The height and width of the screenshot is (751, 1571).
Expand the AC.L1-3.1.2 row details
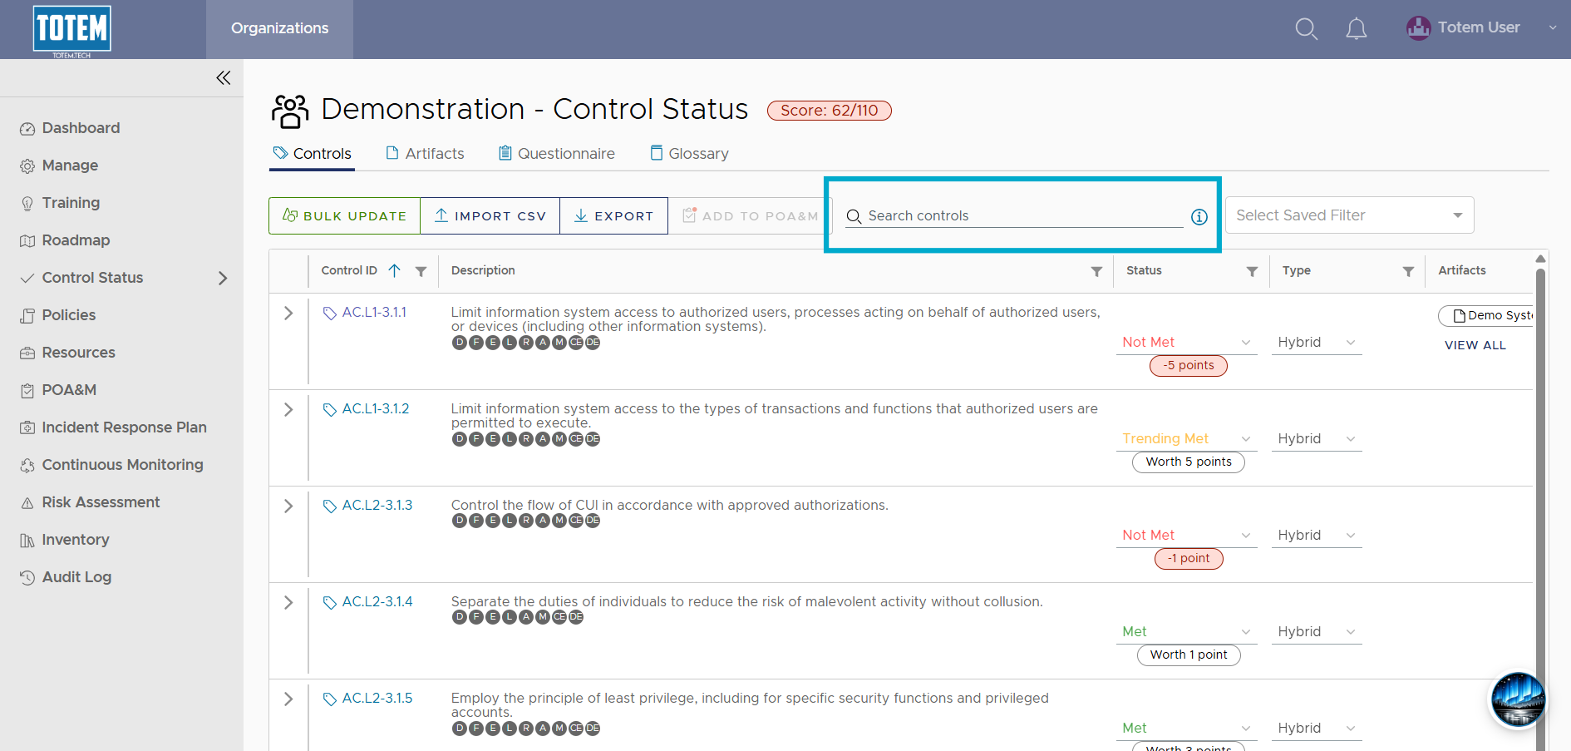coord(288,410)
